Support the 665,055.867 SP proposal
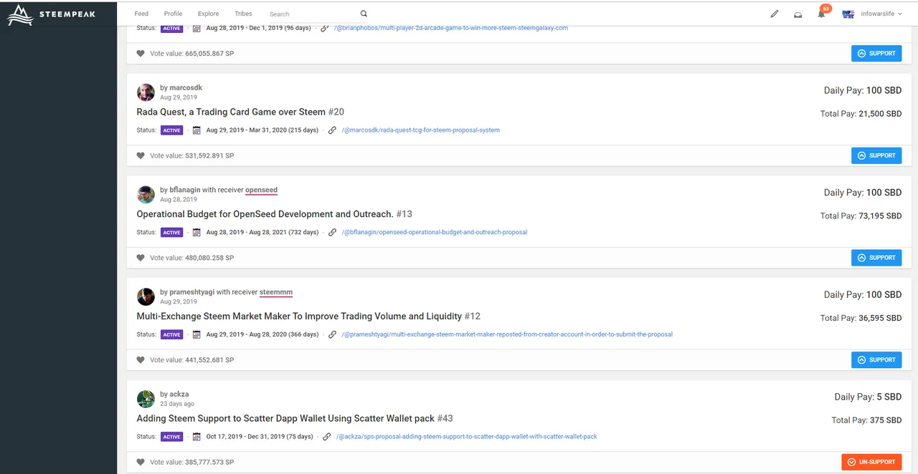Viewport: 918px width, 474px height. pos(876,53)
